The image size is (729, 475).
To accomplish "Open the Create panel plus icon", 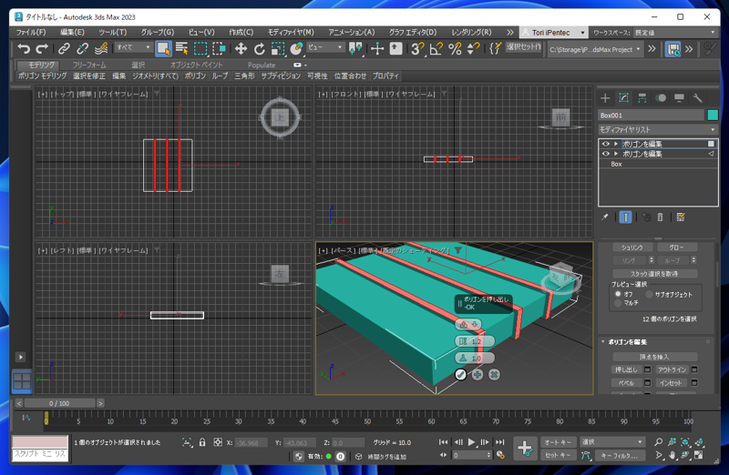I will [x=605, y=98].
